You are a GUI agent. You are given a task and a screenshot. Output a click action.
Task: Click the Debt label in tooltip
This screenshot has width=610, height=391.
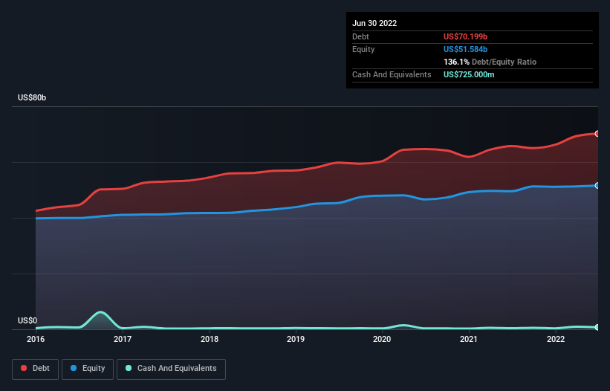pos(360,36)
